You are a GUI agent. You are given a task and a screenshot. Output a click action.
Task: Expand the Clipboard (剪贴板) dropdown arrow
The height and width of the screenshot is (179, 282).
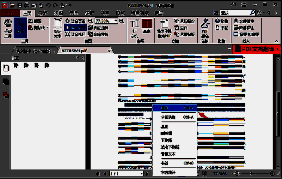[x=48, y=28]
